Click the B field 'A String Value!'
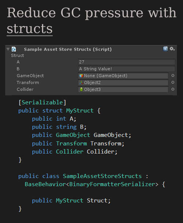Screen dimensions: 183x223 tap(127, 69)
